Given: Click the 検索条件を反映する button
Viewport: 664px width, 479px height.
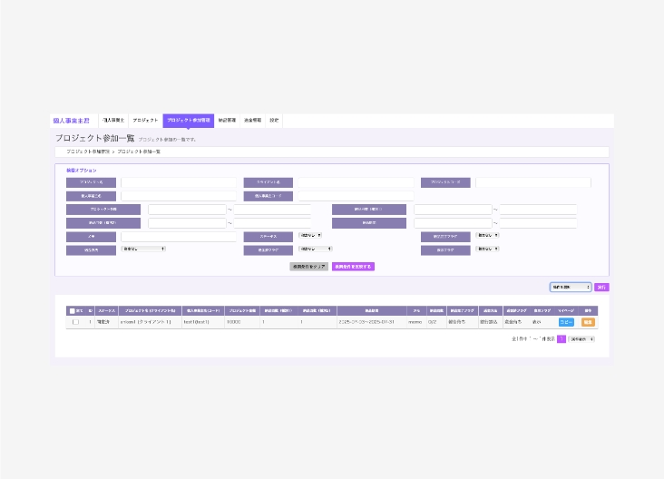Looking at the screenshot, I should pyautogui.click(x=353, y=267).
